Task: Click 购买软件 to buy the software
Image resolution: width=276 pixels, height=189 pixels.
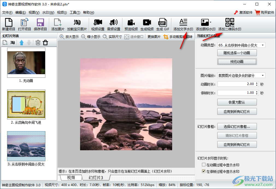Action: (265, 13)
